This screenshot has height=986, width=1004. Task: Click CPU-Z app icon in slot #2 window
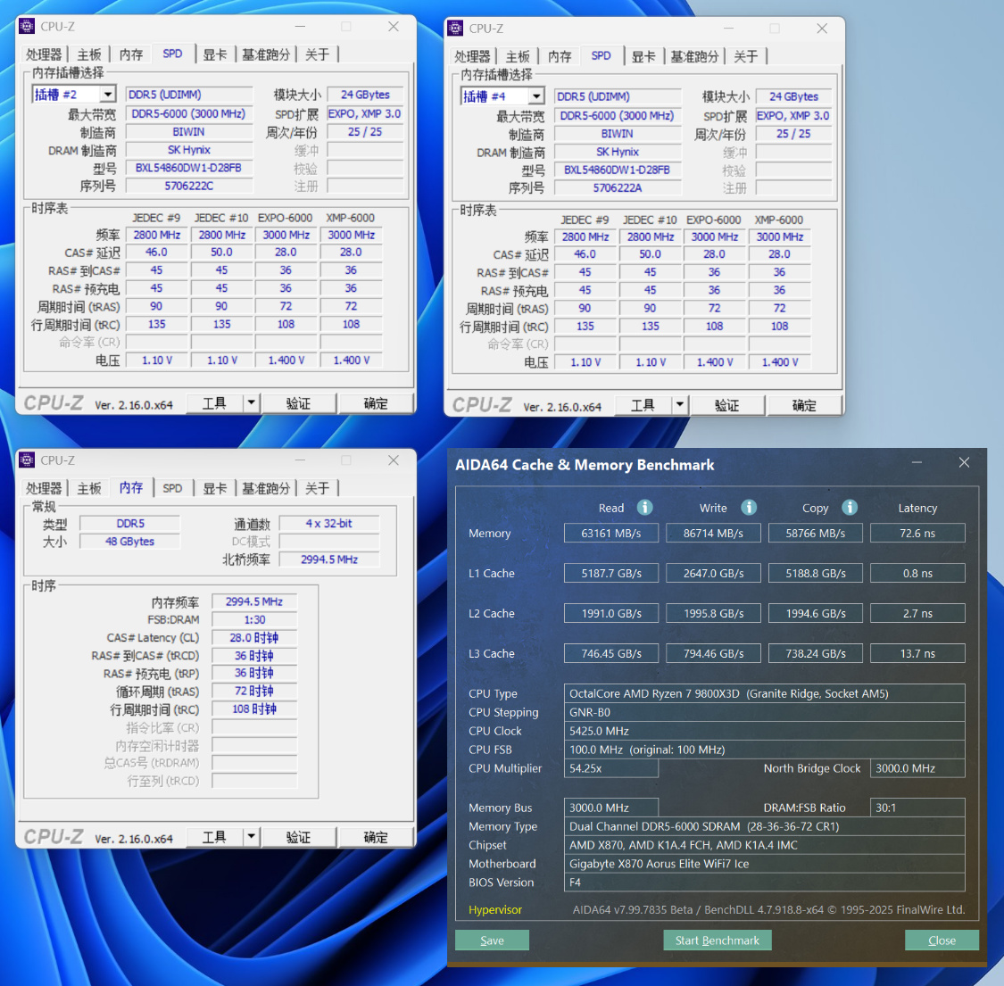27,26
